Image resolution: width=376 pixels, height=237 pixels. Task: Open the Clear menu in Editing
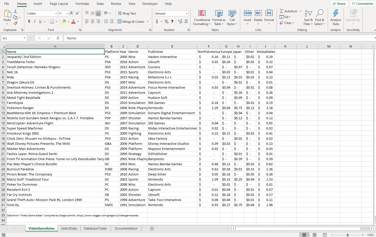point(287,23)
